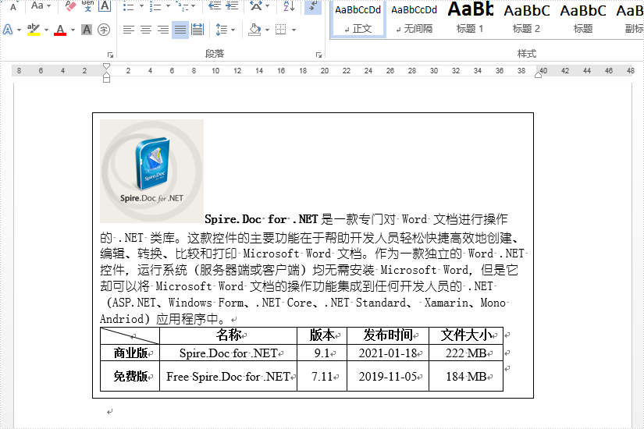Click the table header cell '版本'

pos(322,335)
